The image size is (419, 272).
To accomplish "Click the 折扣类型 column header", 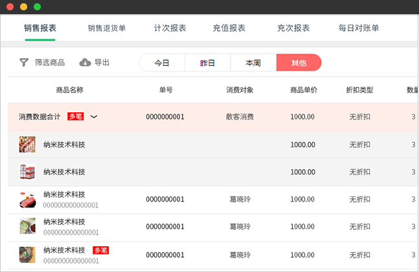I will click(x=359, y=90).
